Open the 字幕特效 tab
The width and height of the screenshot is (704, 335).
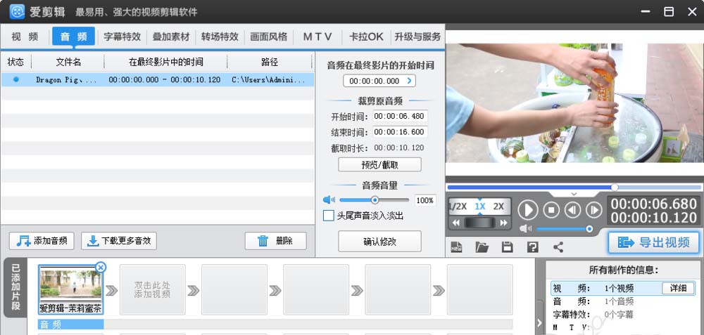(x=122, y=37)
